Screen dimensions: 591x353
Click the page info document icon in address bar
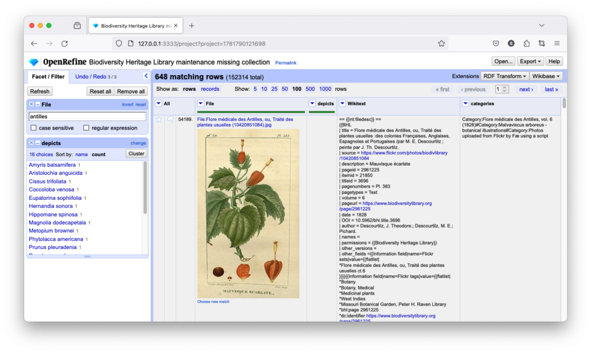click(x=131, y=44)
